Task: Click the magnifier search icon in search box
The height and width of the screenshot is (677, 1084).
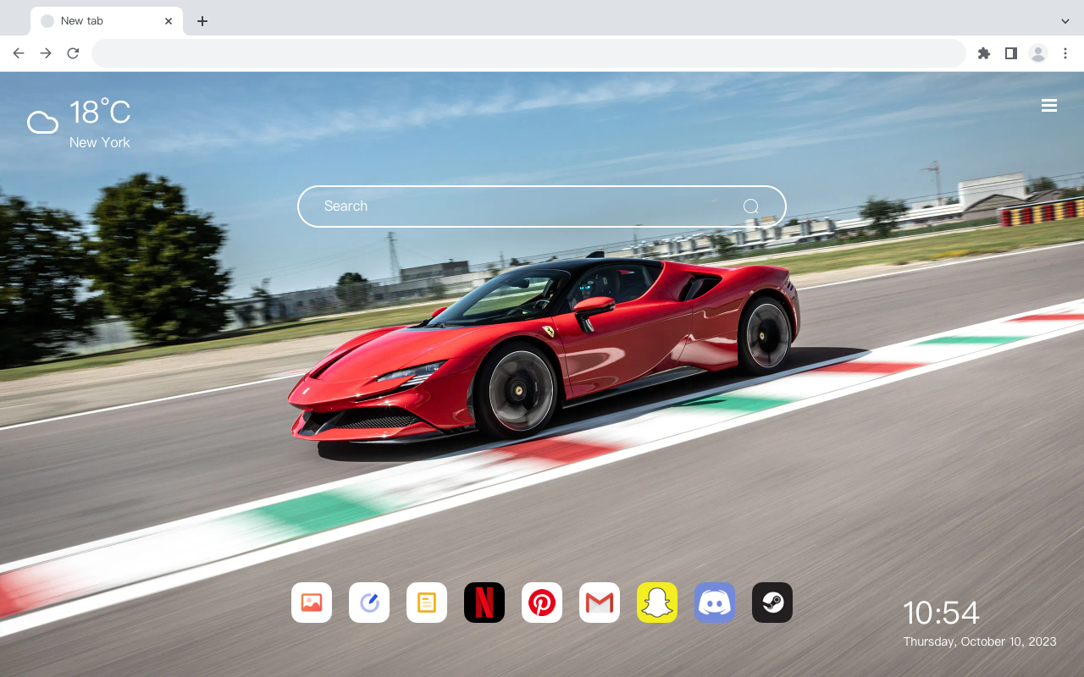Action: click(x=750, y=206)
